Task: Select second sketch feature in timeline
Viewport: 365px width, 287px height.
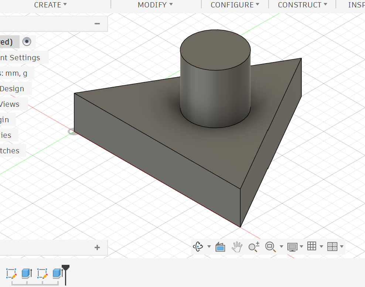Action: pos(42,273)
